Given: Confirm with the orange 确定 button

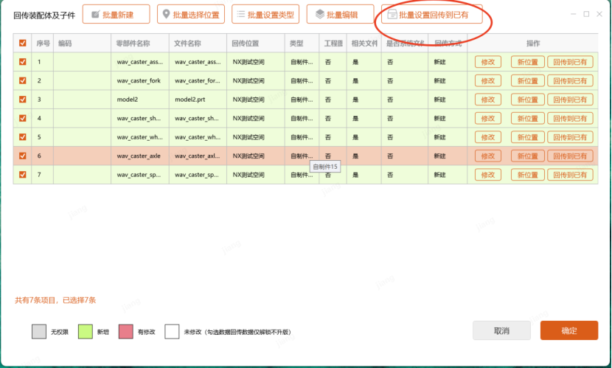Looking at the screenshot, I should tap(568, 330).
